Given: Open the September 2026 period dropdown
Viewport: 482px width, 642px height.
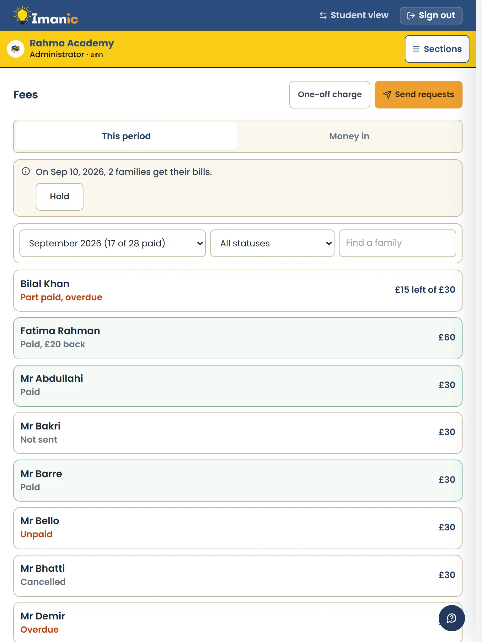Looking at the screenshot, I should [x=113, y=243].
